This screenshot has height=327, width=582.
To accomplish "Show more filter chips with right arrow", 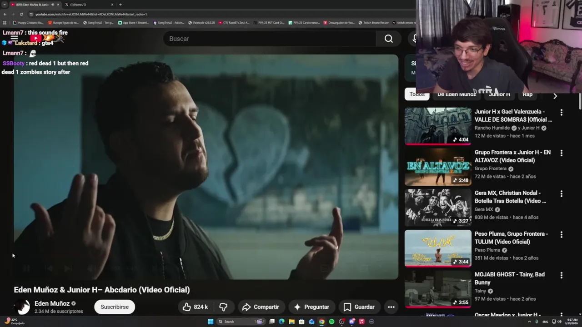I will coord(555,95).
